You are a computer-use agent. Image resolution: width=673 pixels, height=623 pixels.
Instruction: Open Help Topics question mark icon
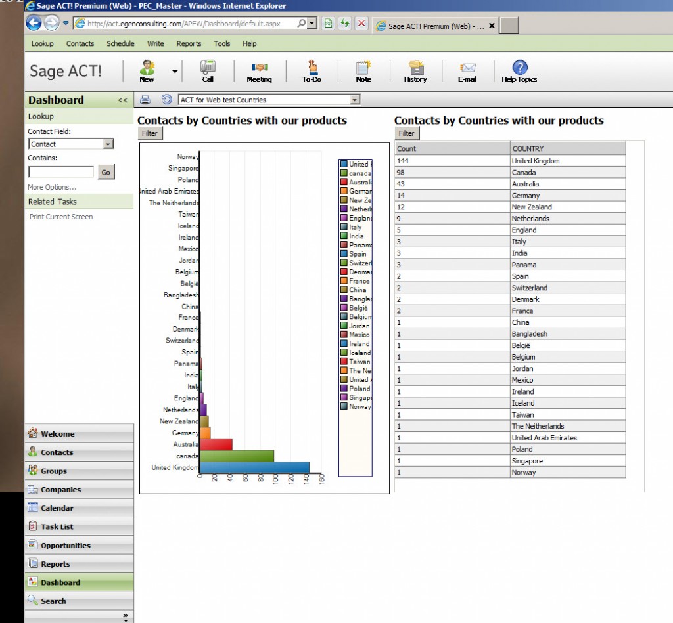pos(519,68)
